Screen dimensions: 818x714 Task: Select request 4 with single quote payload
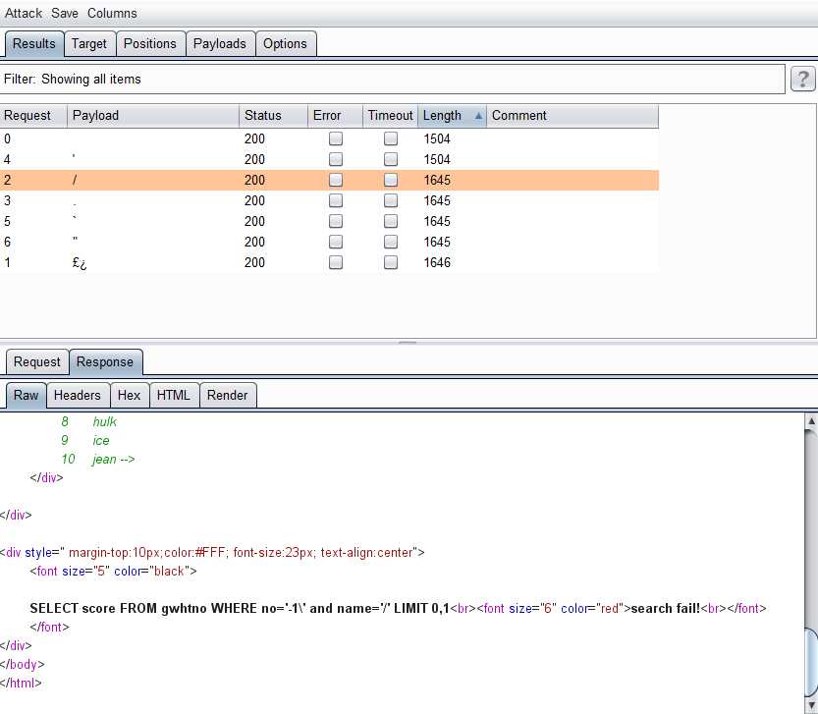329,159
